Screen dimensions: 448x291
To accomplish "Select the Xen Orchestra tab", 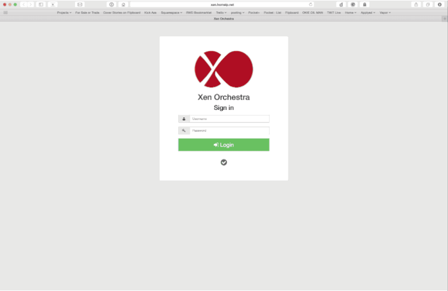I will [x=223, y=18].
